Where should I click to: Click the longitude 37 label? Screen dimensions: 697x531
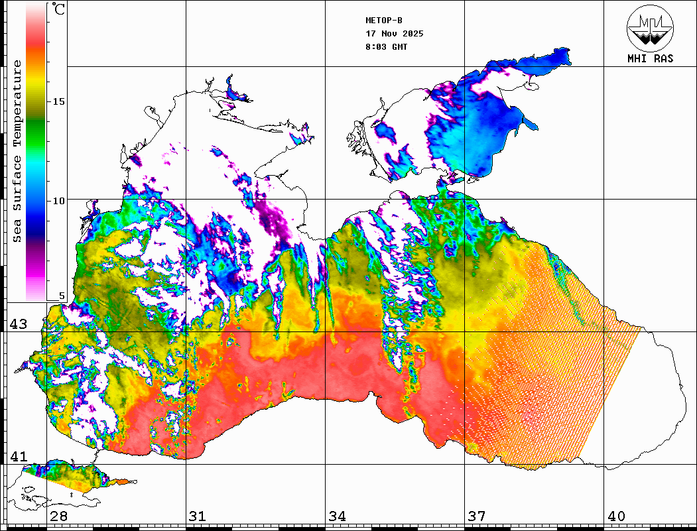(x=476, y=516)
